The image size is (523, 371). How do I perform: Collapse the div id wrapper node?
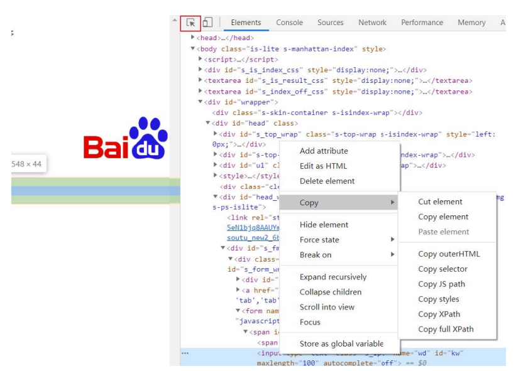coord(201,102)
